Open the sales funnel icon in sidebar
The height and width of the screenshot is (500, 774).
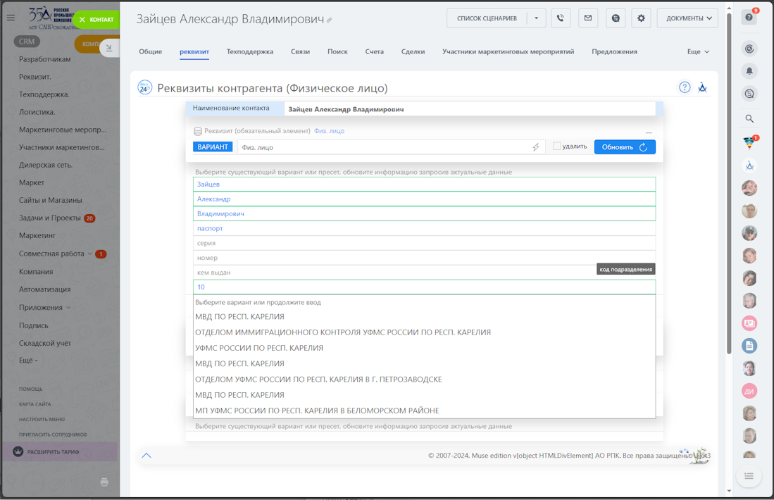[749, 143]
